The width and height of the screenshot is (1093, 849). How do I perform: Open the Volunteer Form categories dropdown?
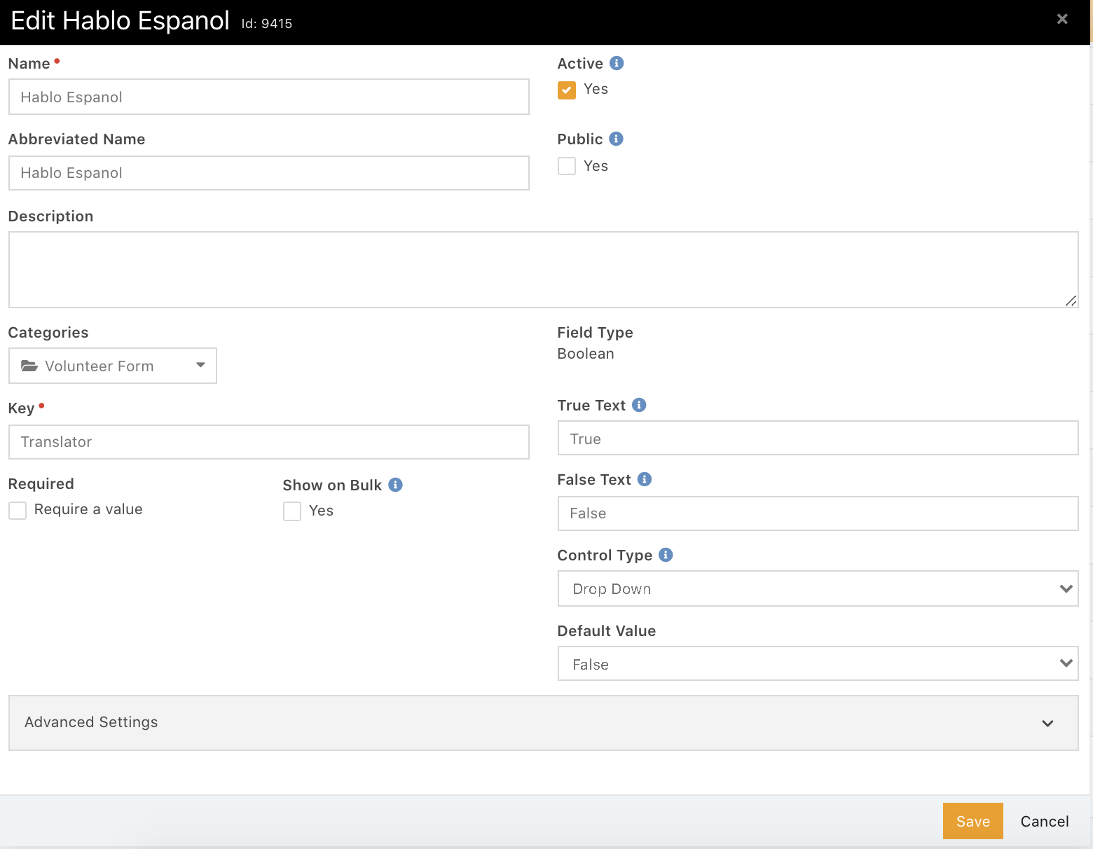tap(113, 366)
